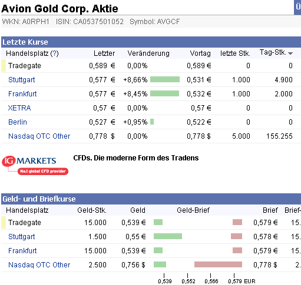Click Nasdaq Brief price 0,778 $
The width and height of the screenshot is (301, 285).
coord(265,265)
